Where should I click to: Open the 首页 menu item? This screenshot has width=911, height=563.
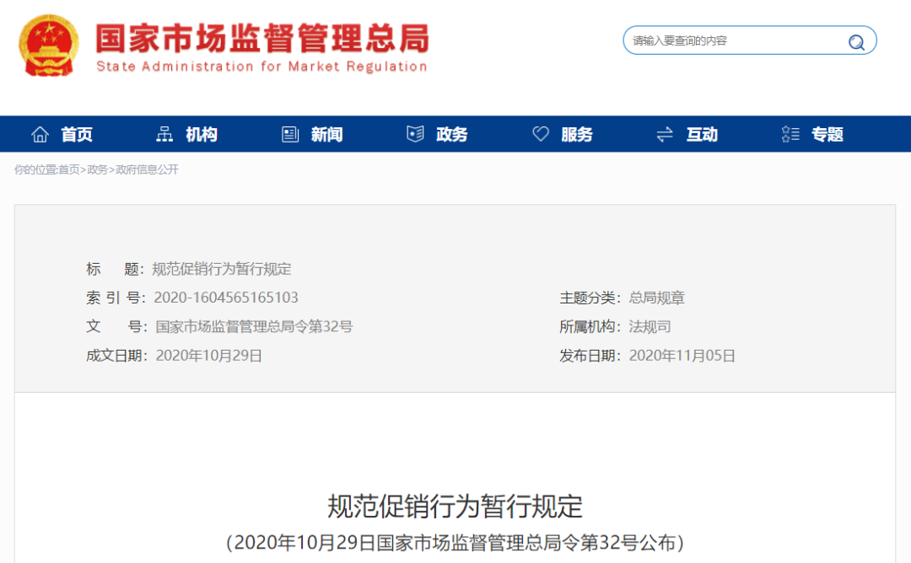77,134
